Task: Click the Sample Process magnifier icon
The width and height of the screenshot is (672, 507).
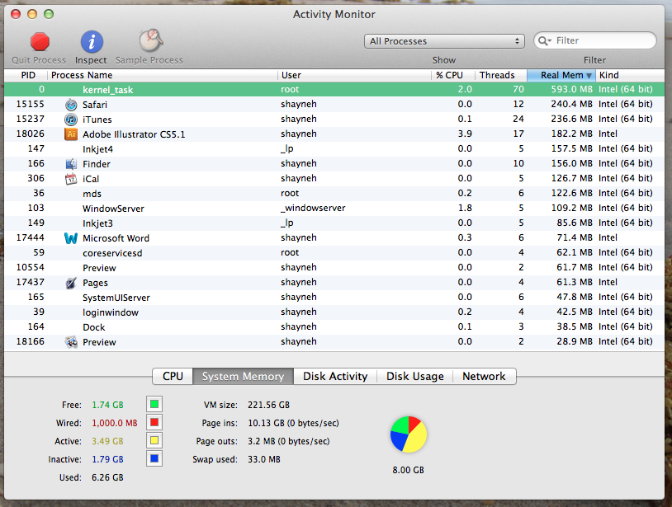Action: pos(150,40)
